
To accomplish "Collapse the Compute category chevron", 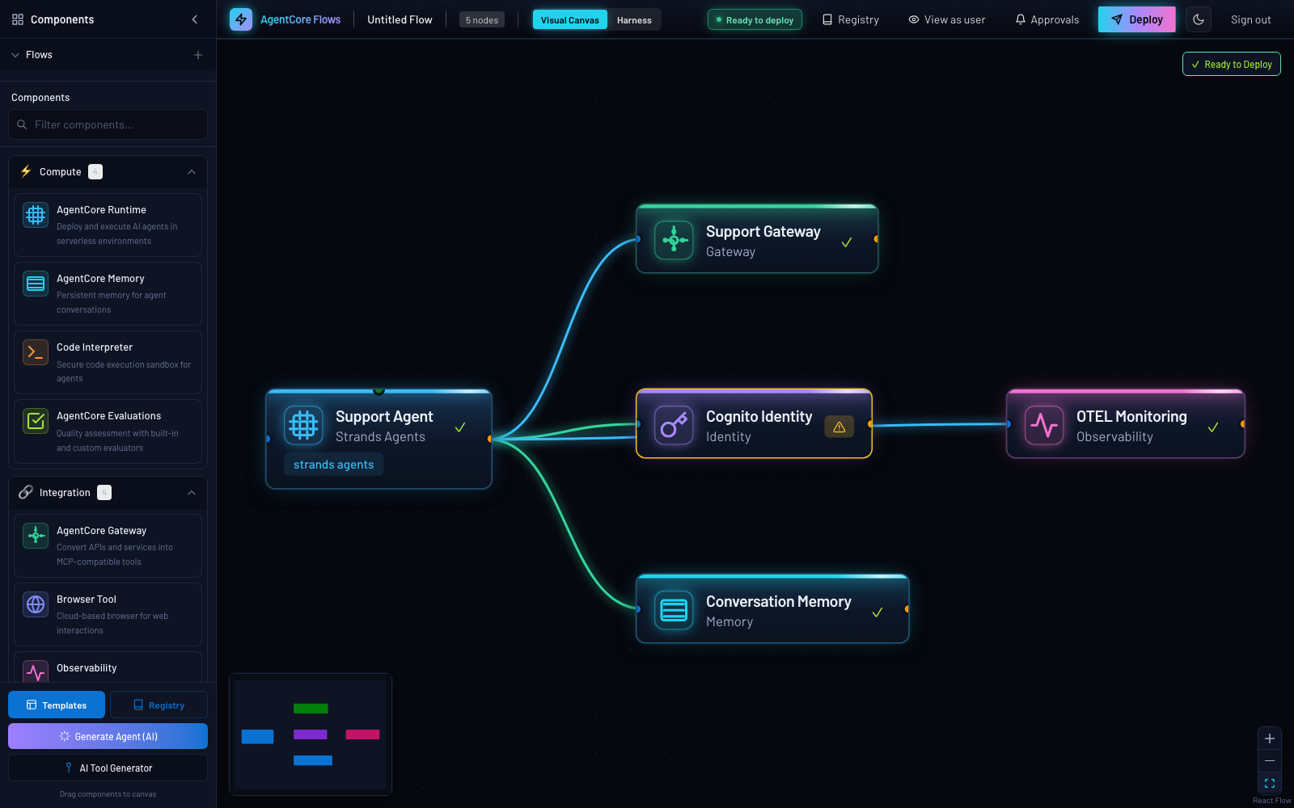I will [192, 172].
